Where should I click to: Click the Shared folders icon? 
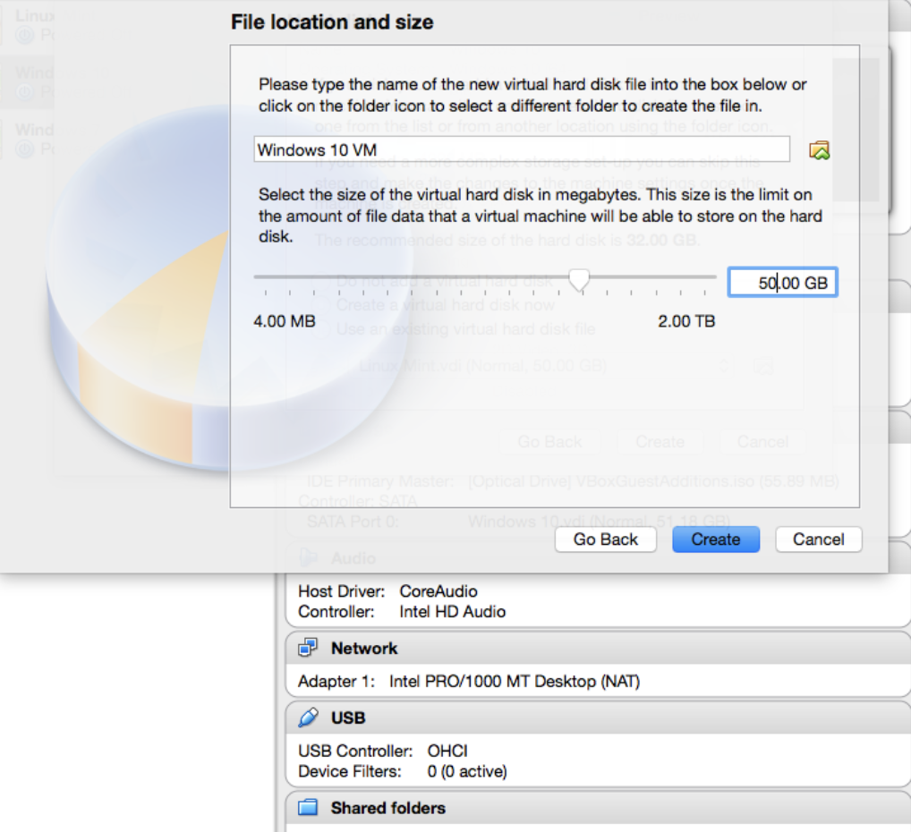coord(308,808)
